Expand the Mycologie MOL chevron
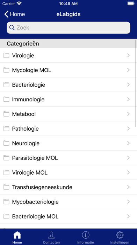Viewport: 137px width, 245px height. [128, 70]
